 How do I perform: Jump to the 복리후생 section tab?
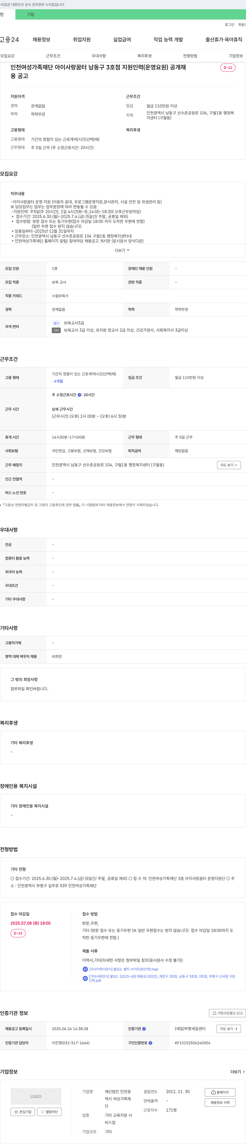pyautogui.click(x=144, y=56)
